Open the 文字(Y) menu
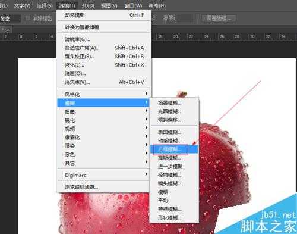Viewport: 297px width, 234px height. coord(22,5)
